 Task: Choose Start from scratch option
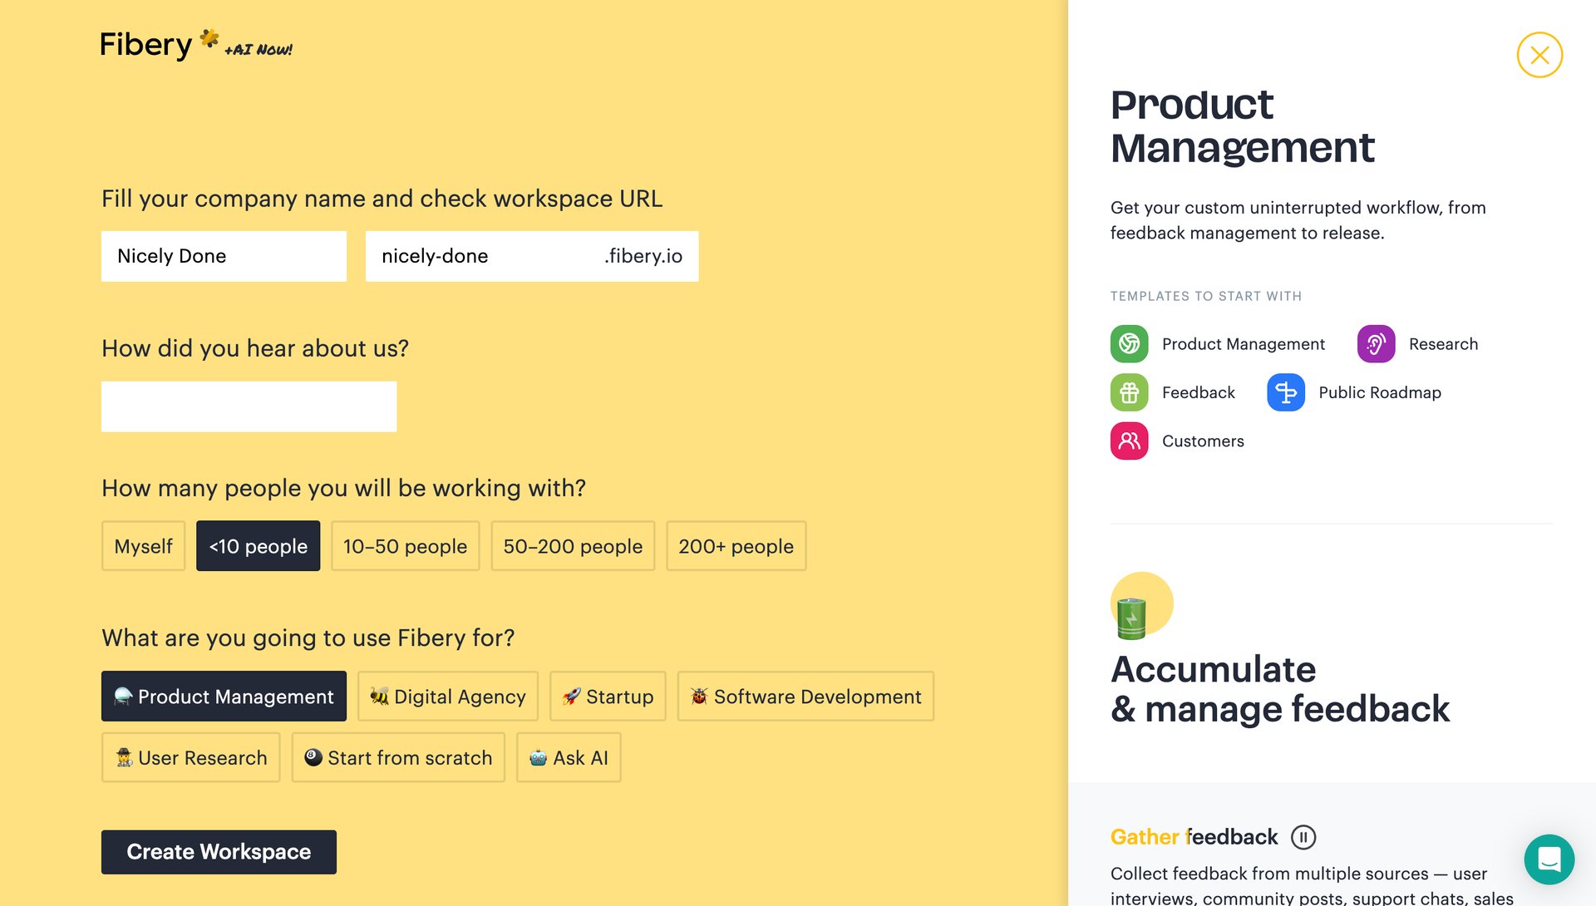398,757
